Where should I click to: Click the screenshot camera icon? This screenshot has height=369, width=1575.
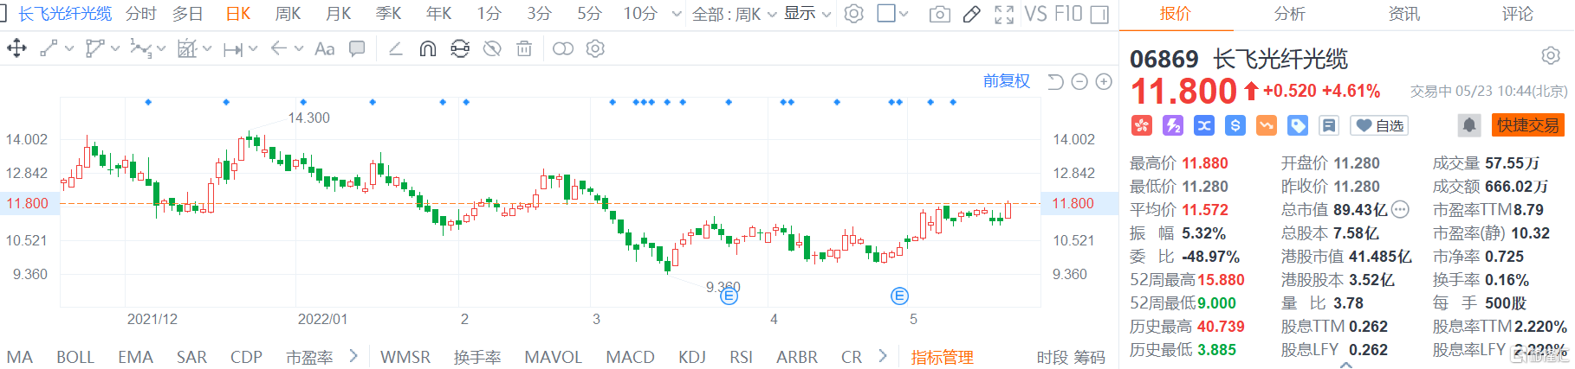pyautogui.click(x=939, y=15)
